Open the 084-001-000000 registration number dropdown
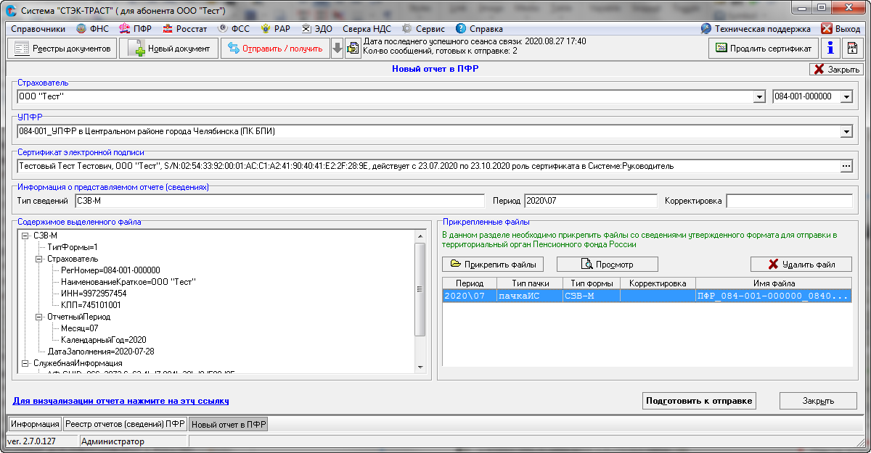Viewport: 871px width, 453px height. [x=846, y=96]
